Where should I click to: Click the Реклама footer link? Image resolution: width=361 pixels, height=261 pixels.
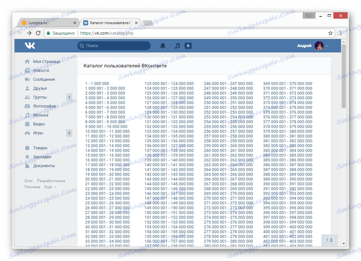[x=33, y=187]
